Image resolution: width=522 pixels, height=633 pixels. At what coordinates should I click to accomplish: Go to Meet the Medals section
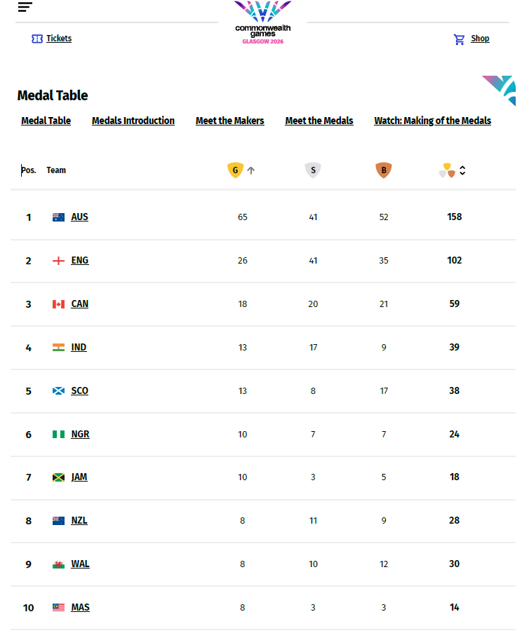point(319,121)
